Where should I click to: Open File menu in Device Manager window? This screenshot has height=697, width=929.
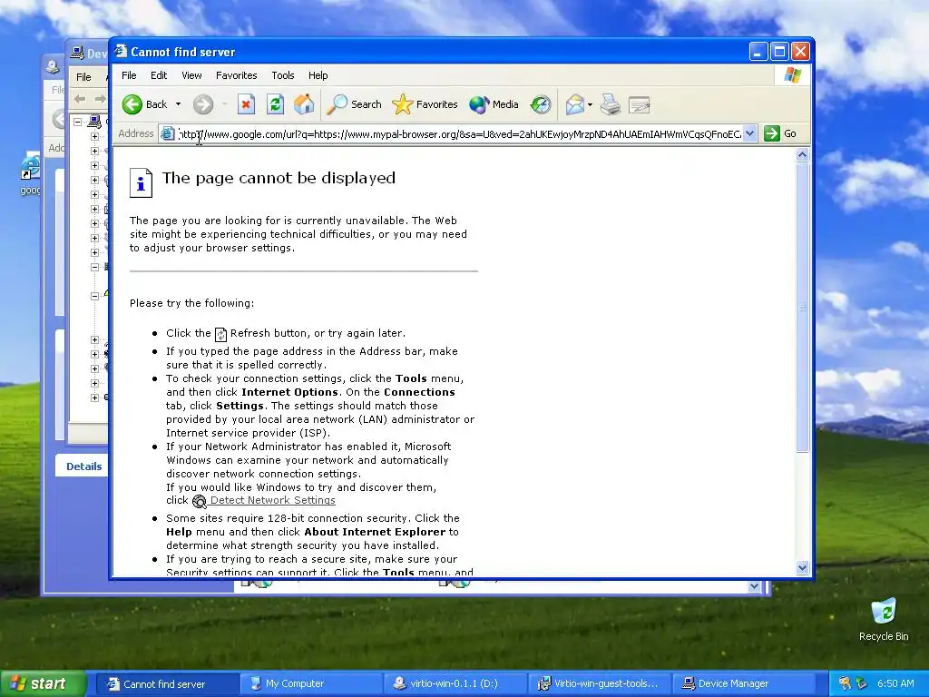pyautogui.click(x=83, y=77)
